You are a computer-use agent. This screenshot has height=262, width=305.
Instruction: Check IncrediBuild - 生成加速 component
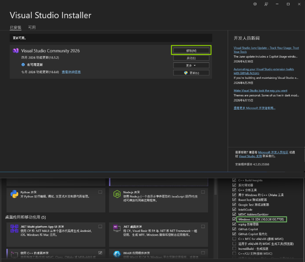[x=234, y=248]
